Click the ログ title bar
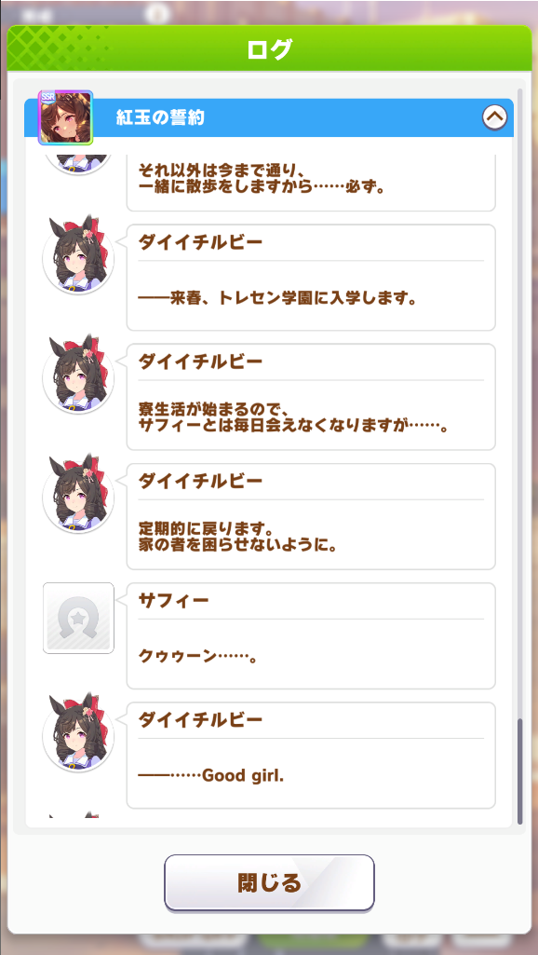Image resolution: width=538 pixels, height=955 pixels. [269, 48]
